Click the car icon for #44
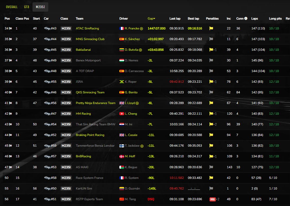 pyautogui.click(x=47, y=39)
